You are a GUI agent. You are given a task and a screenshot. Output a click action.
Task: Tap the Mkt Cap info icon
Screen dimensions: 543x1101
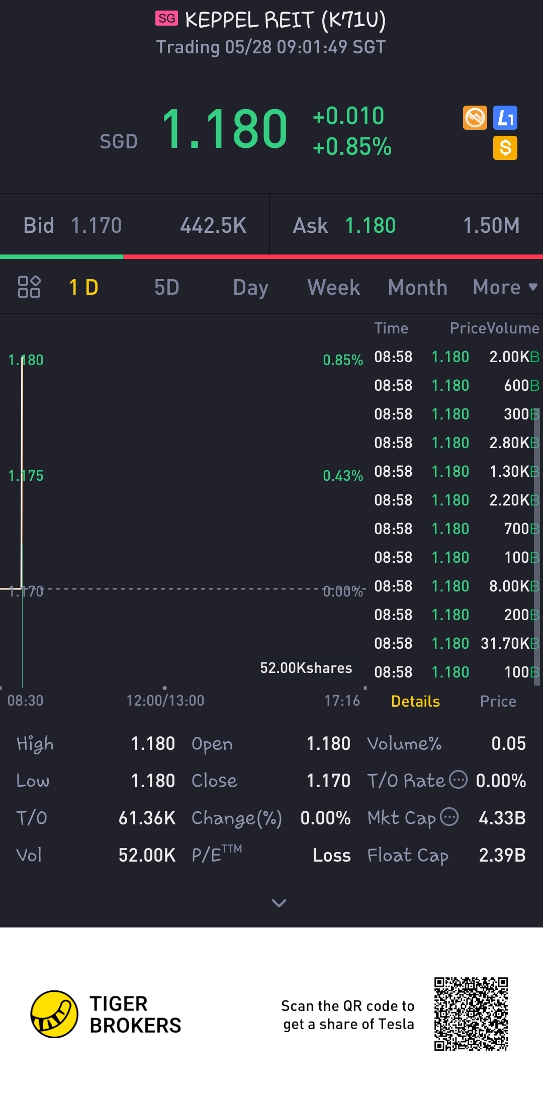449,817
